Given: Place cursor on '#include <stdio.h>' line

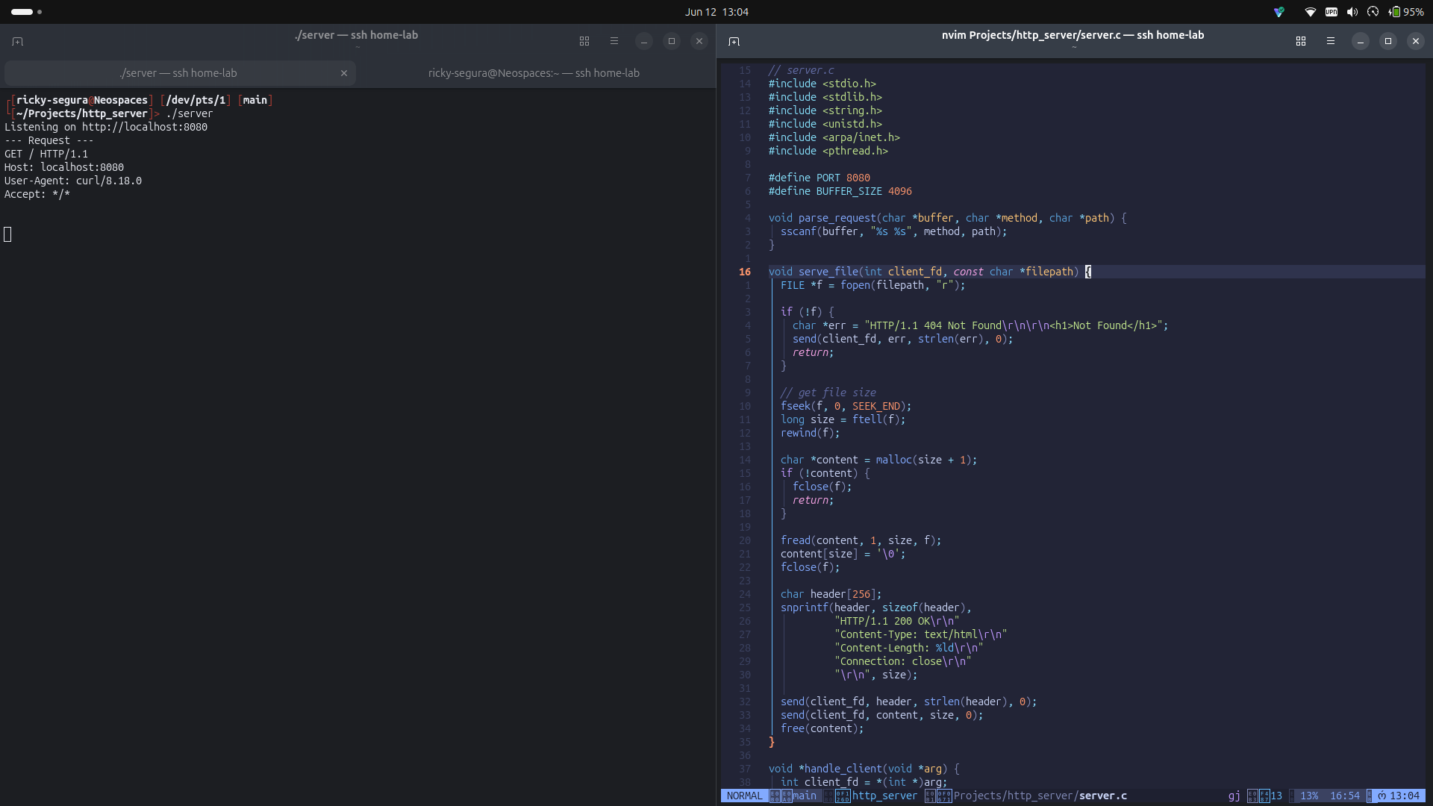Looking at the screenshot, I should (x=822, y=84).
